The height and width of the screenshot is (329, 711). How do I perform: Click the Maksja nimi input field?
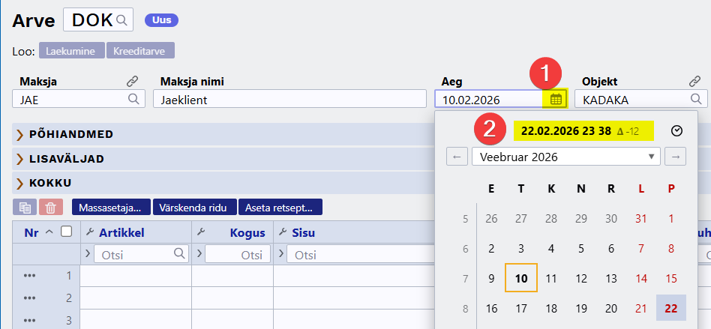click(x=289, y=99)
